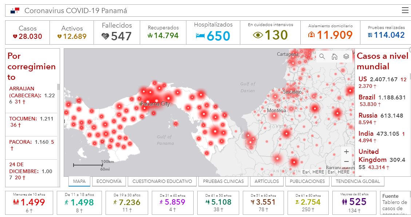The image size is (411, 217).
Task: Open the map layers list icon
Action: coord(346,56)
